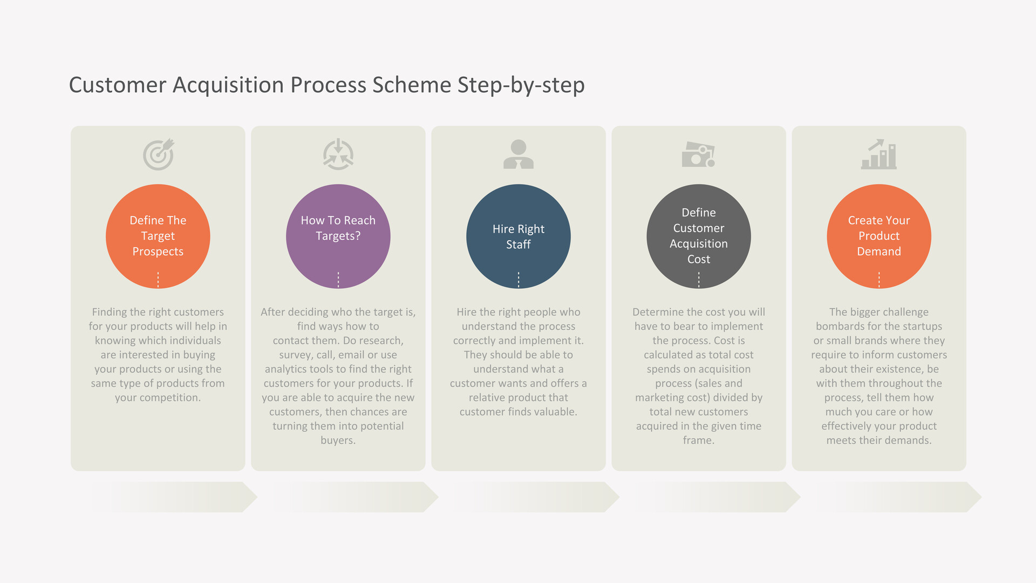
Task: Click the staff person silhouette icon
Action: click(519, 154)
